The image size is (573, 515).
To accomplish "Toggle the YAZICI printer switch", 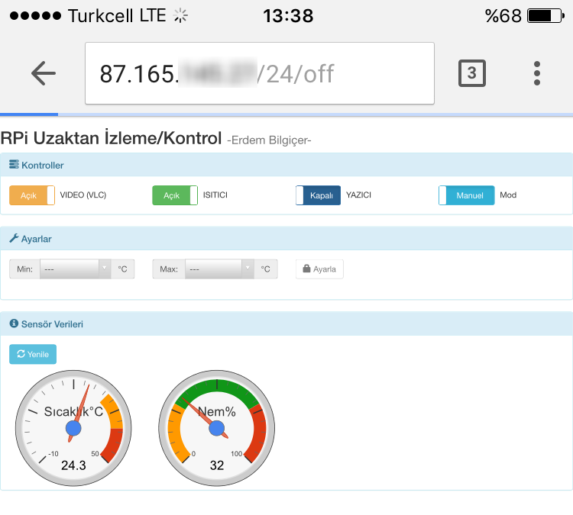I will (318, 195).
